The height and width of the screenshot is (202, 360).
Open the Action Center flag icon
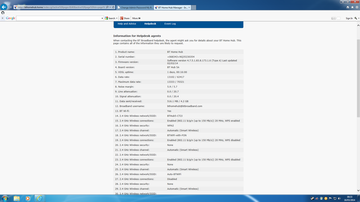click(330, 198)
